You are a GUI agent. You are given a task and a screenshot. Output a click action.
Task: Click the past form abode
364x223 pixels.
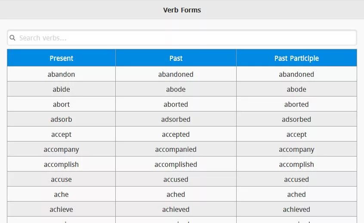[x=176, y=89]
